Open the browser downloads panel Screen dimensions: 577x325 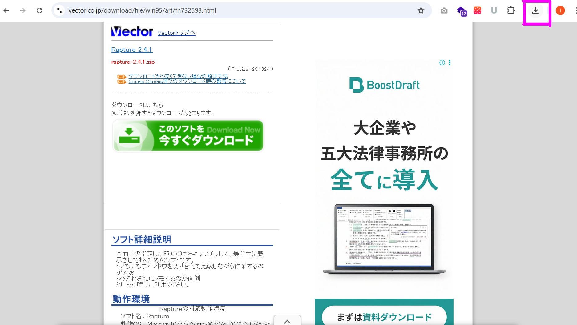(536, 10)
